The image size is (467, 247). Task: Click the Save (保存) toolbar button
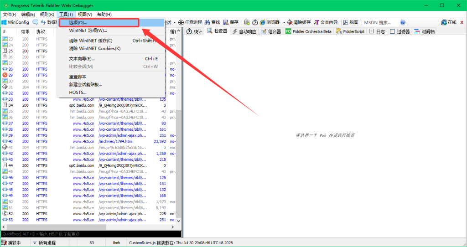[x=231, y=22]
